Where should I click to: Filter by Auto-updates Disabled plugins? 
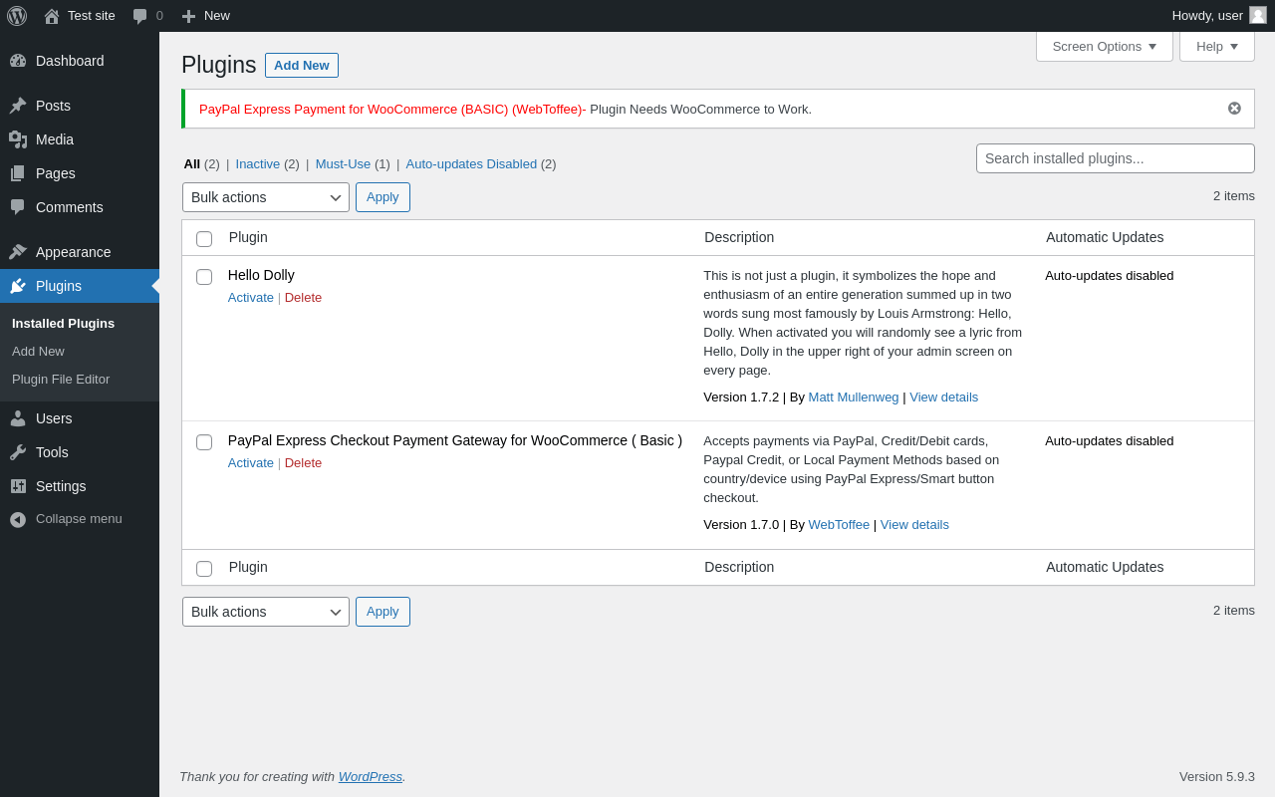(x=471, y=164)
